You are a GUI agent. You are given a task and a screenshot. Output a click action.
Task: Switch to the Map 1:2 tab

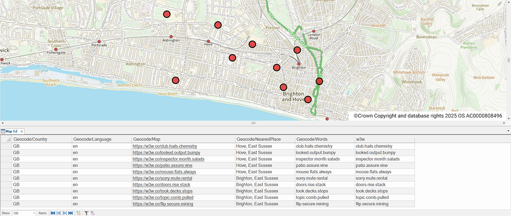pos(12,131)
